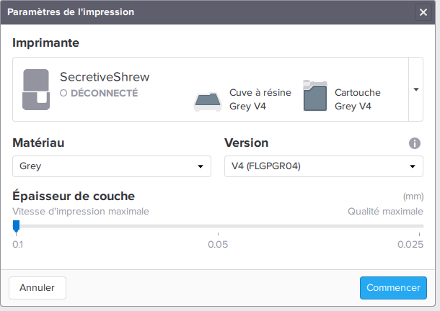Click the resin tank icon
This screenshot has height=311, width=440.
point(207,101)
